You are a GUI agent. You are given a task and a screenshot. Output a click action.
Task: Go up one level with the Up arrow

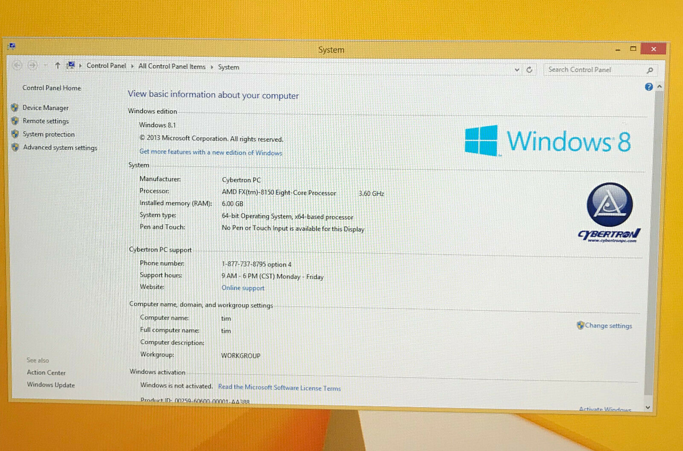coord(57,65)
